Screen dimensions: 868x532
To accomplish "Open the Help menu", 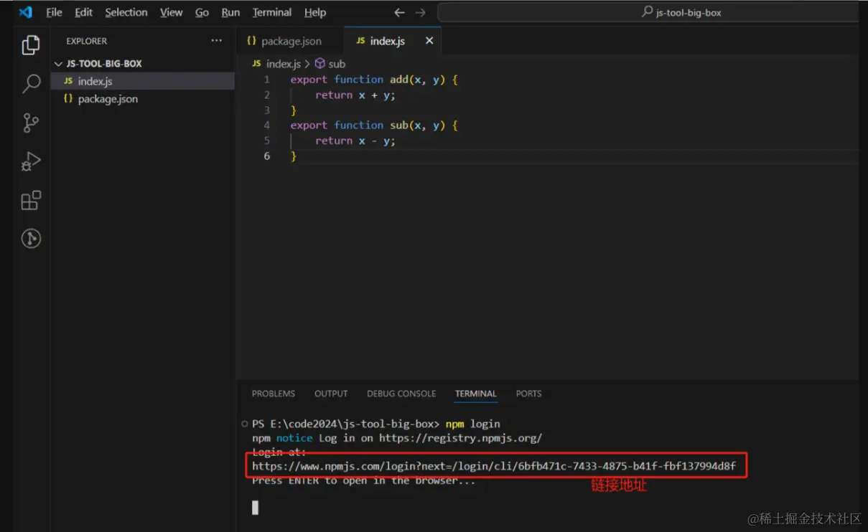I will 315,12.
